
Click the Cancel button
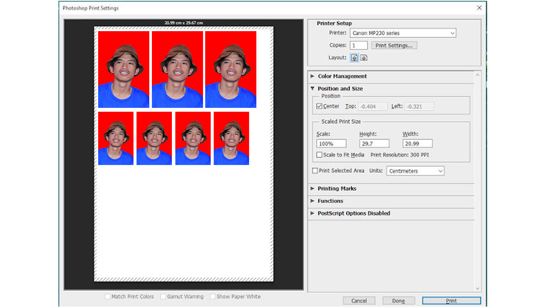coord(359,301)
